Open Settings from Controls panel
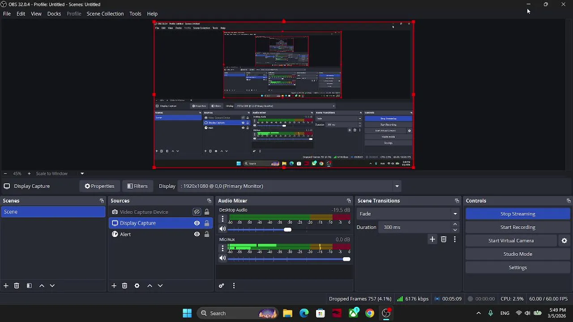The width and height of the screenshot is (573, 322). pos(518,267)
